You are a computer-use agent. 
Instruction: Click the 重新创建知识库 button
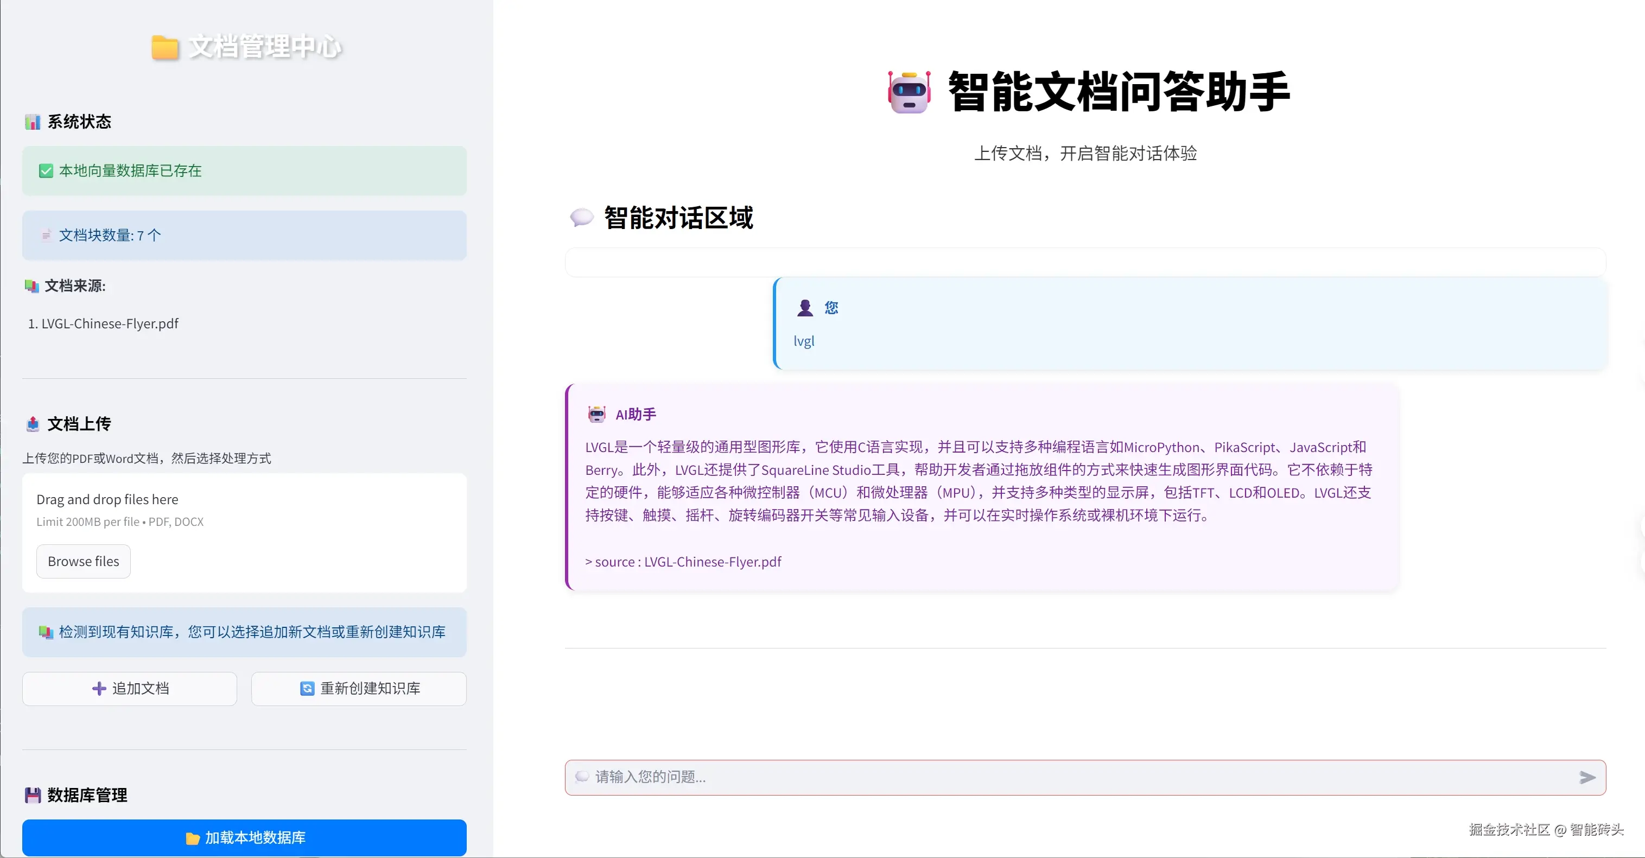[359, 688]
